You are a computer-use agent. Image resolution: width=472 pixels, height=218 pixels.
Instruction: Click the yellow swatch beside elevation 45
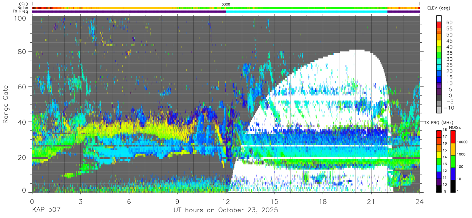(440, 43)
